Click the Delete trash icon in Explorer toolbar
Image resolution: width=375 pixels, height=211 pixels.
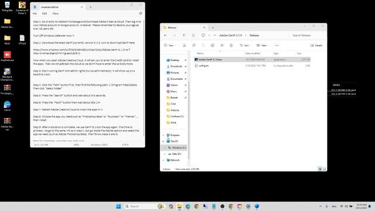231,45
